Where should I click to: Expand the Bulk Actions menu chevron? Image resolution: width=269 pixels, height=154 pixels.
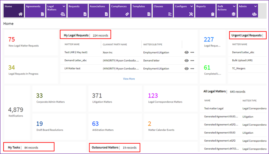coord(234,6)
